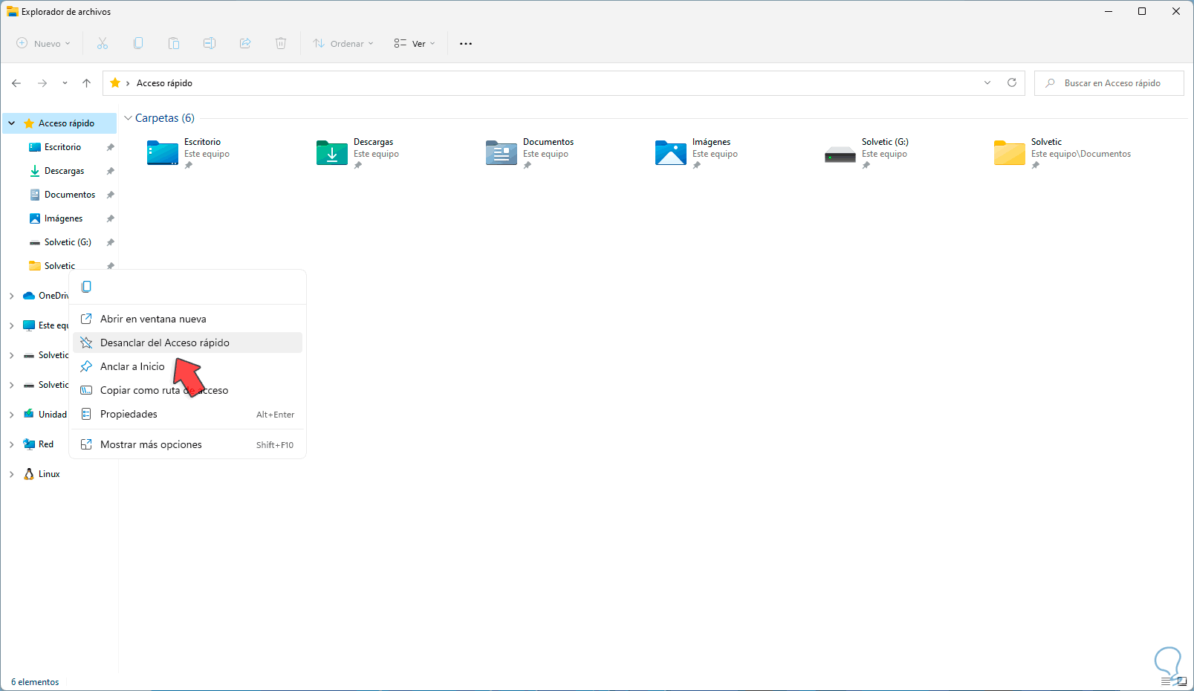
Task: Click the Share icon in the toolbar
Action: [245, 44]
